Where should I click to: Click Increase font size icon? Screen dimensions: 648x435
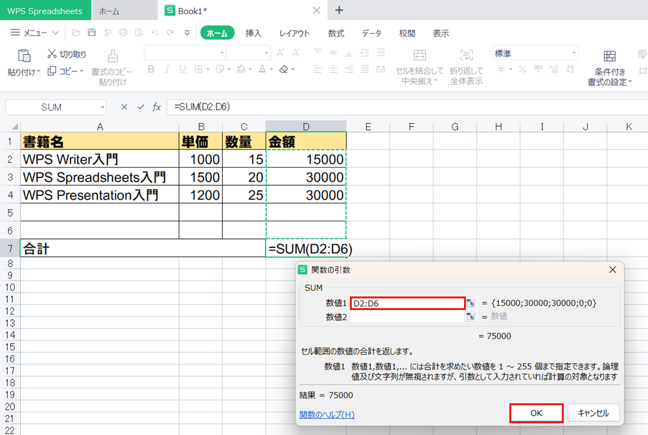tap(280, 53)
